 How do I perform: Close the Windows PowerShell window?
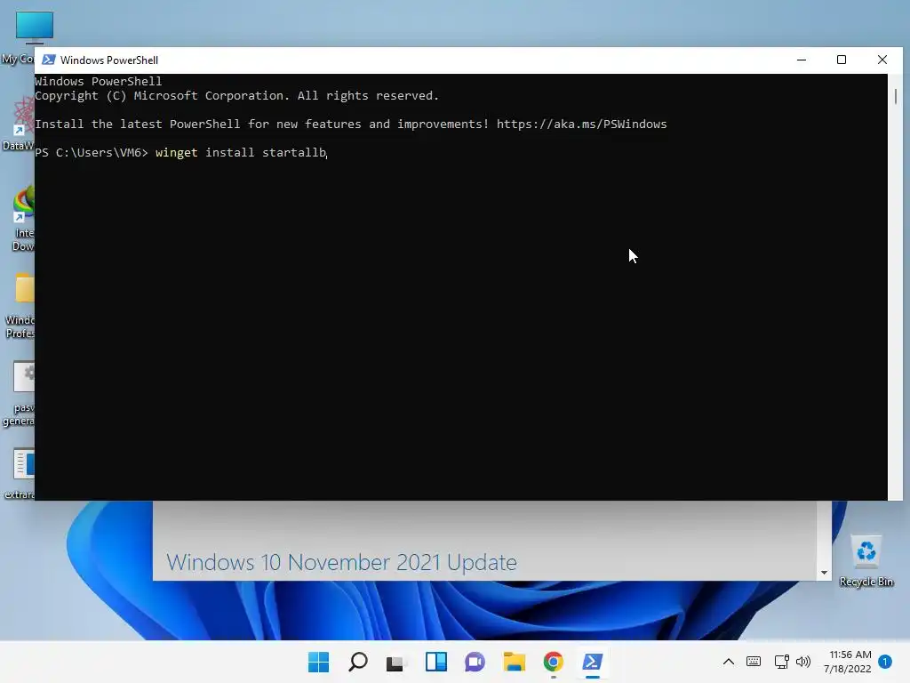(882, 60)
